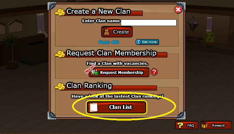
Task: Close the clan dialog with red X
Action: coord(178,10)
